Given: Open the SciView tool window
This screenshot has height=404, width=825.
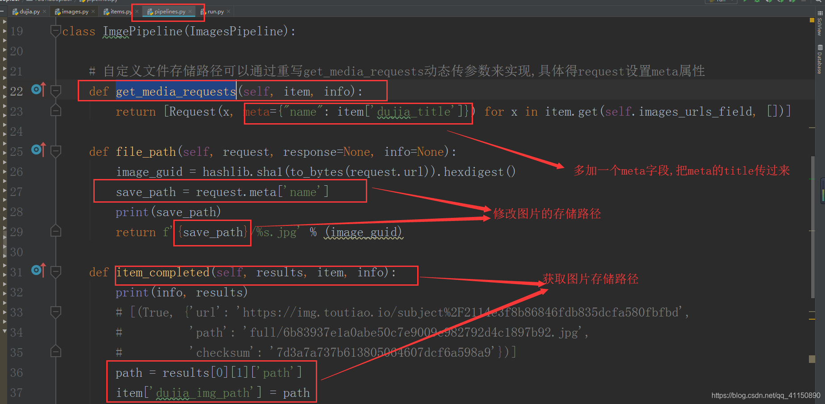Looking at the screenshot, I should 820,23.
